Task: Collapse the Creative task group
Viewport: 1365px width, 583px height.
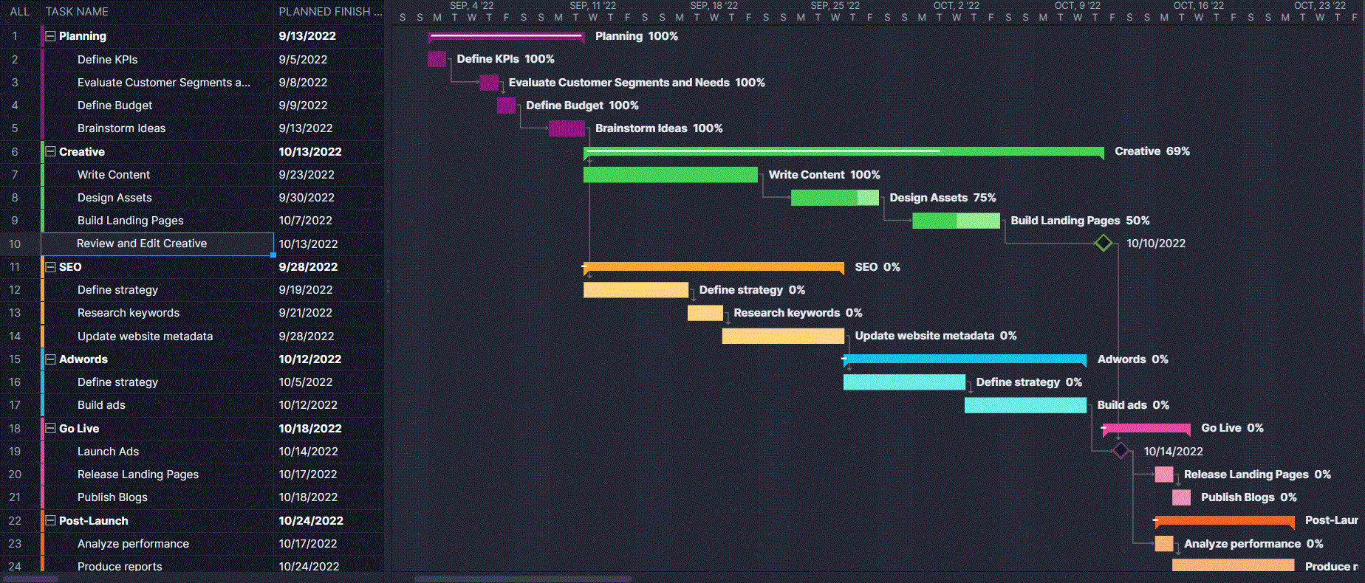Action: click(50, 152)
